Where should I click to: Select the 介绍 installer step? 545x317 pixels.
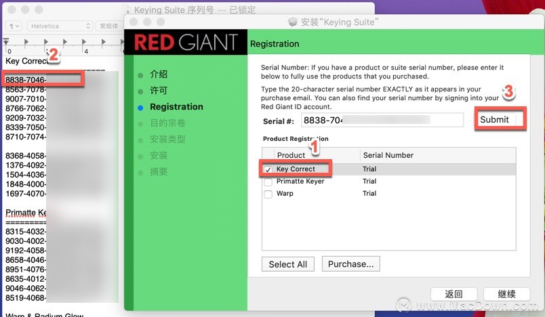point(158,75)
